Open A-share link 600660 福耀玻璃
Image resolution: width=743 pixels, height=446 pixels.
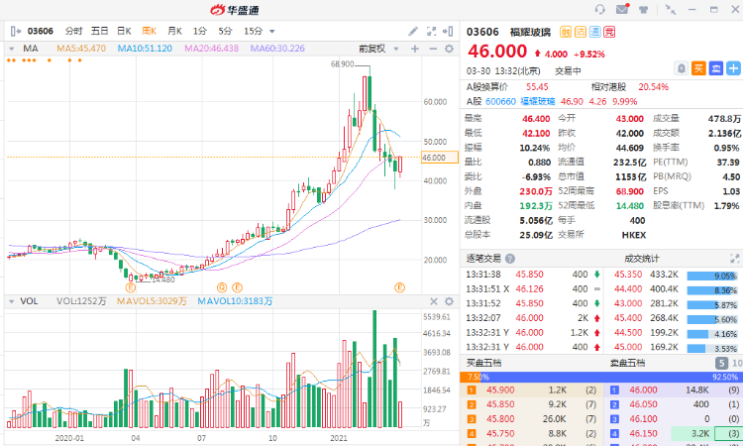[520, 101]
